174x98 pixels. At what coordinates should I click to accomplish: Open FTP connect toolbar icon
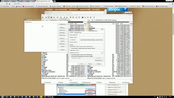[x=76, y=17]
